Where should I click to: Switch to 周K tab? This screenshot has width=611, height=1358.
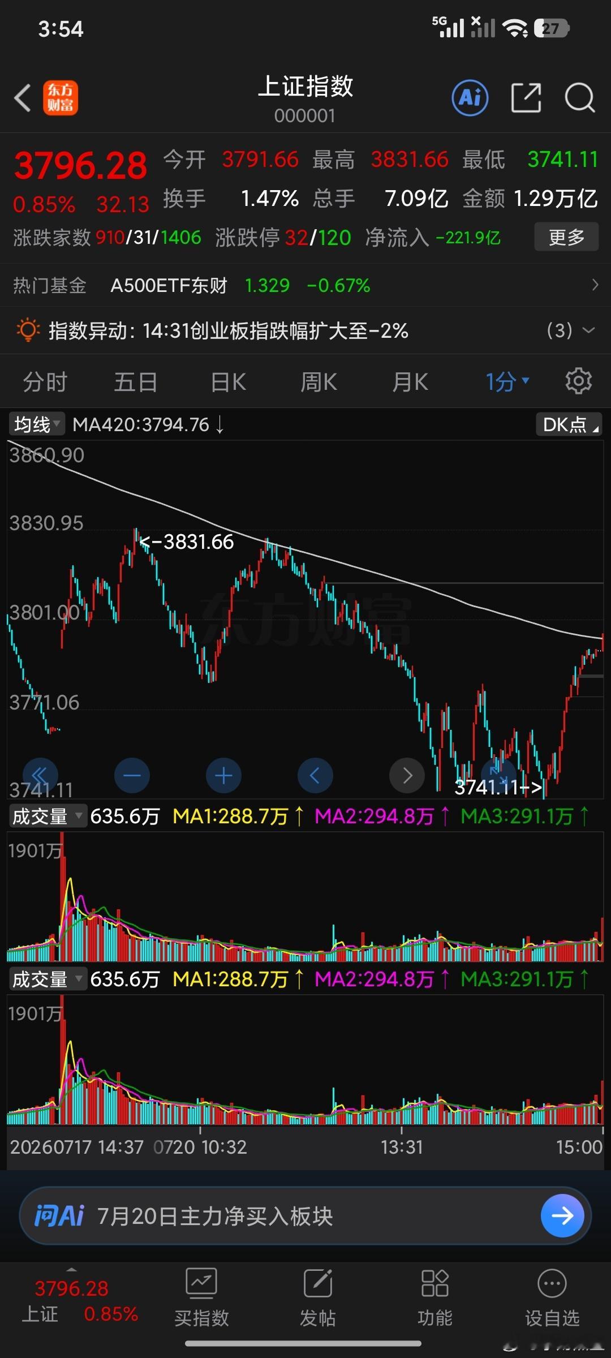pyautogui.click(x=319, y=382)
